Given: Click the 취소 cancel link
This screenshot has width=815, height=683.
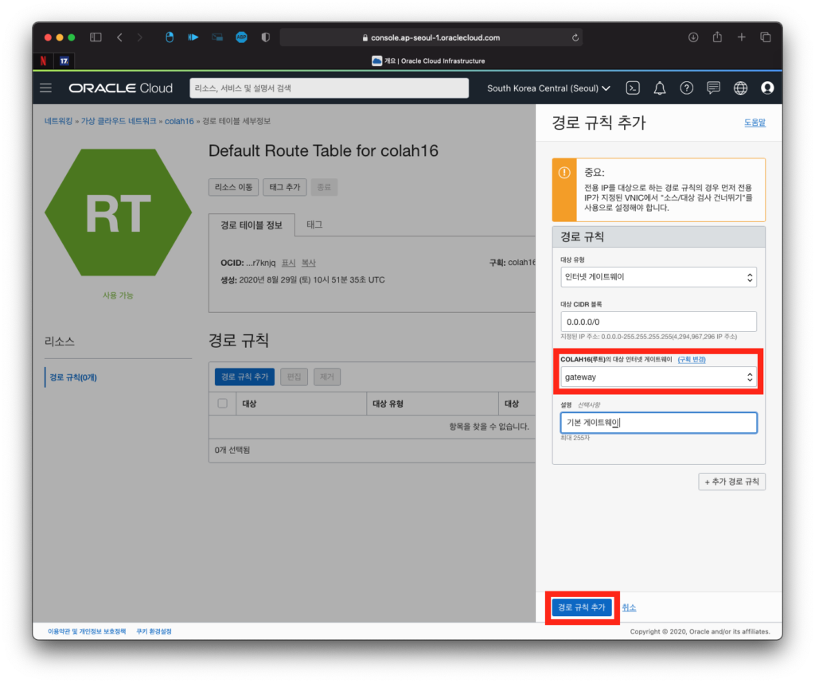Looking at the screenshot, I should [x=629, y=607].
